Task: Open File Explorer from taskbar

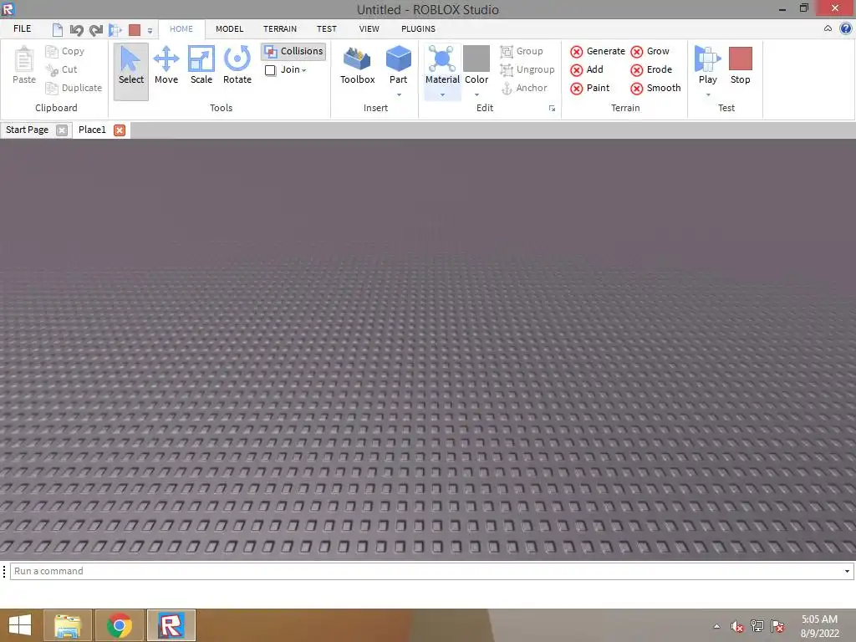Action: tap(68, 625)
